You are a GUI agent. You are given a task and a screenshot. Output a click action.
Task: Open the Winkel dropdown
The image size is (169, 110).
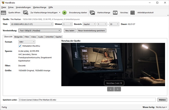pos(67,24)
